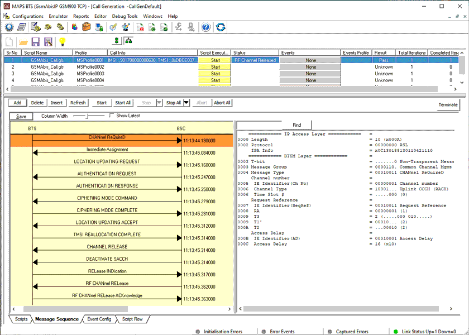Click the brown briefcase toolbar icon

[x=87, y=27]
